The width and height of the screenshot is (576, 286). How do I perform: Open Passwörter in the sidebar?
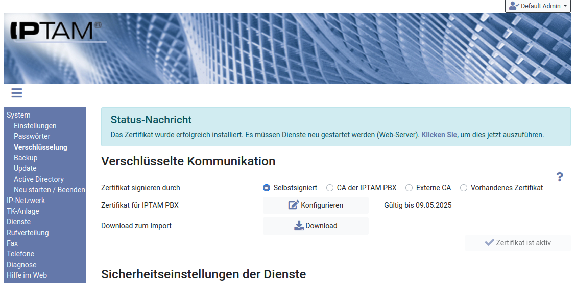click(32, 136)
